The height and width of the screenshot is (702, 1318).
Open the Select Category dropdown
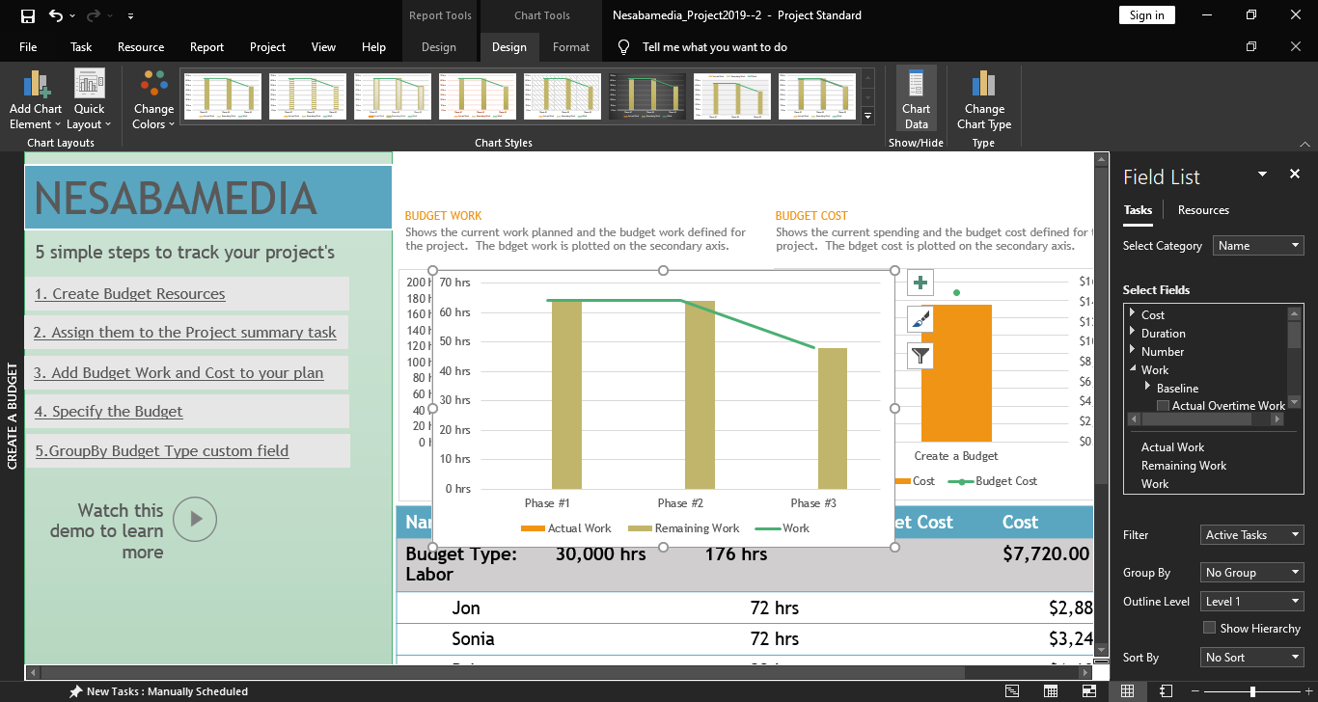(1257, 246)
